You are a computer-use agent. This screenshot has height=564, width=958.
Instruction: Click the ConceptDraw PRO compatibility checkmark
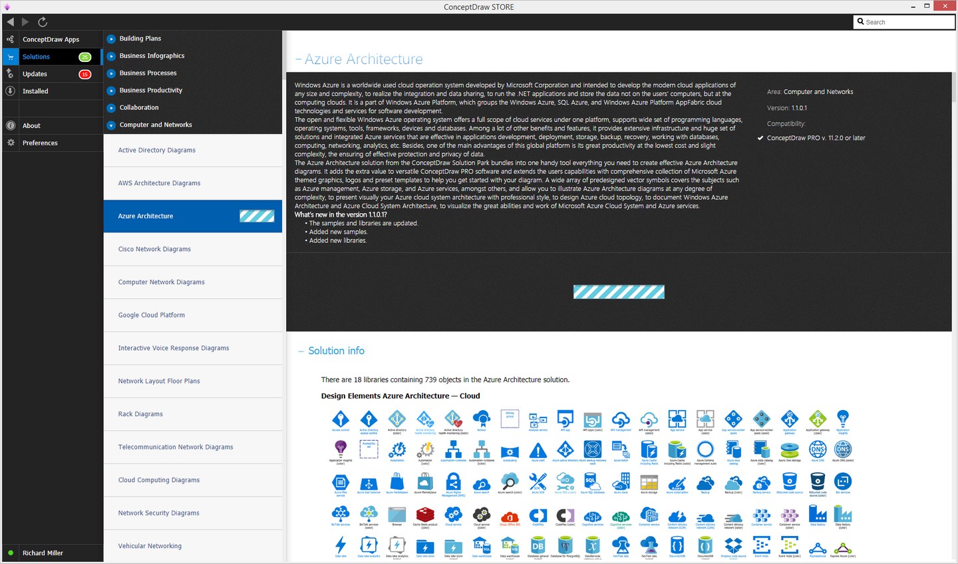point(760,138)
